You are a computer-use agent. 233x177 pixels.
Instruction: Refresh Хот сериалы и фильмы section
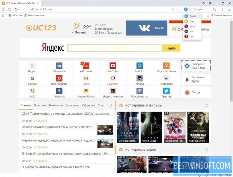207,105
